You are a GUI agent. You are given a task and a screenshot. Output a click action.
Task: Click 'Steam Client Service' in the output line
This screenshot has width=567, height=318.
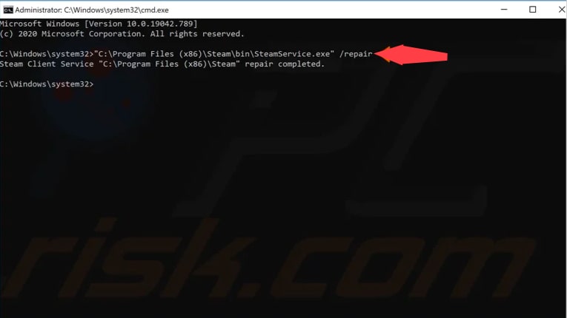click(x=47, y=64)
